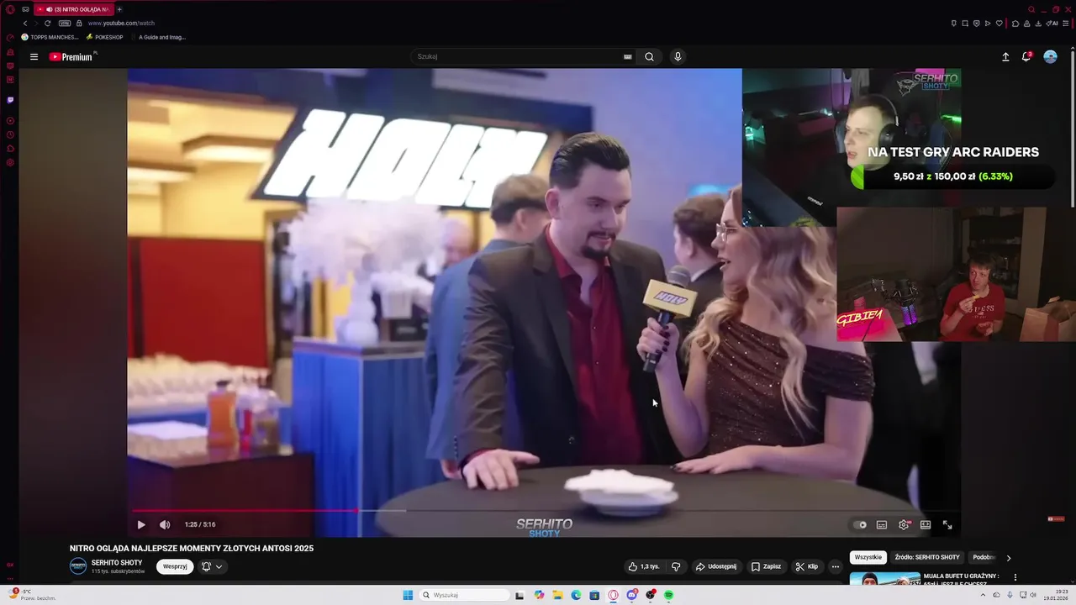
Task: Show more filter chips with the arrow
Action: click(1009, 557)
